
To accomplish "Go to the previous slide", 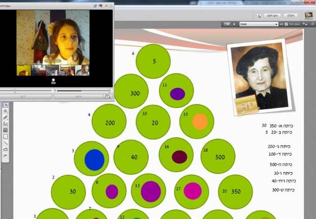I will pos(227,24).
